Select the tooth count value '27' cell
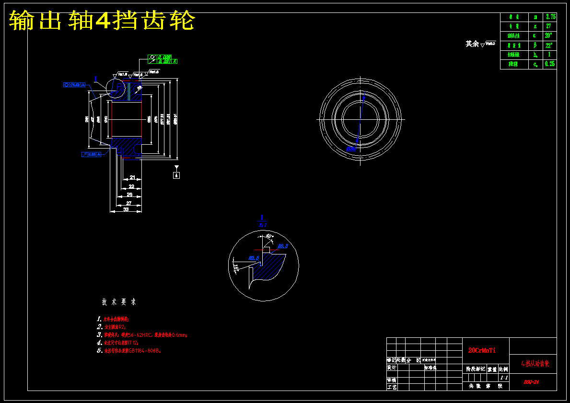The image size is (570, 403). pos(550,26)
